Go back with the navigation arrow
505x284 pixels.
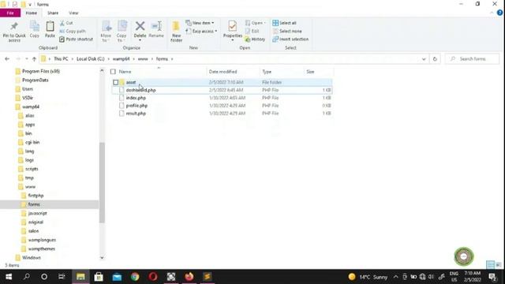[x=7, y=59]
